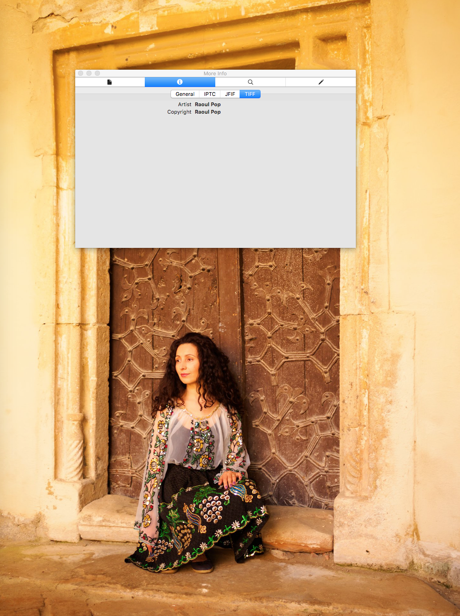The width and height of the screenshot is (460, 616).
Task: Open the IPTC metadata tab
Action: coord(210,94)
